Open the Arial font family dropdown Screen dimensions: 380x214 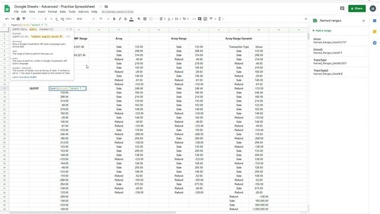[85, 18]
